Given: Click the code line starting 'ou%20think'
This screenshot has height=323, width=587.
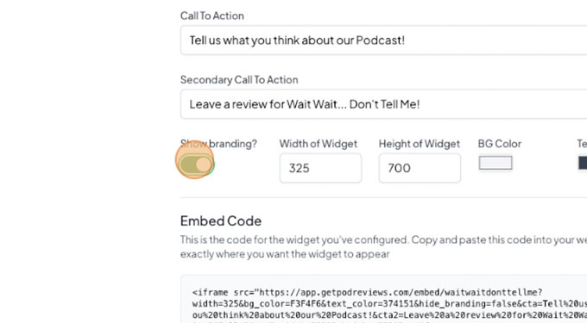Looking at the screenshot, I should [389, 315].
